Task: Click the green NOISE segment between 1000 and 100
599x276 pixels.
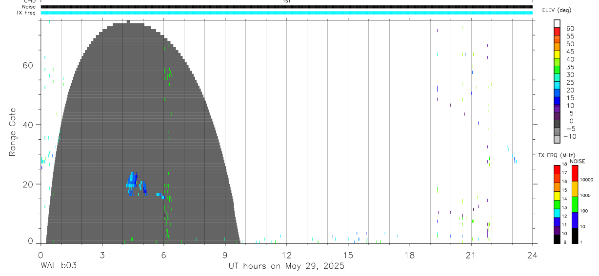Action: pos(575,204)
